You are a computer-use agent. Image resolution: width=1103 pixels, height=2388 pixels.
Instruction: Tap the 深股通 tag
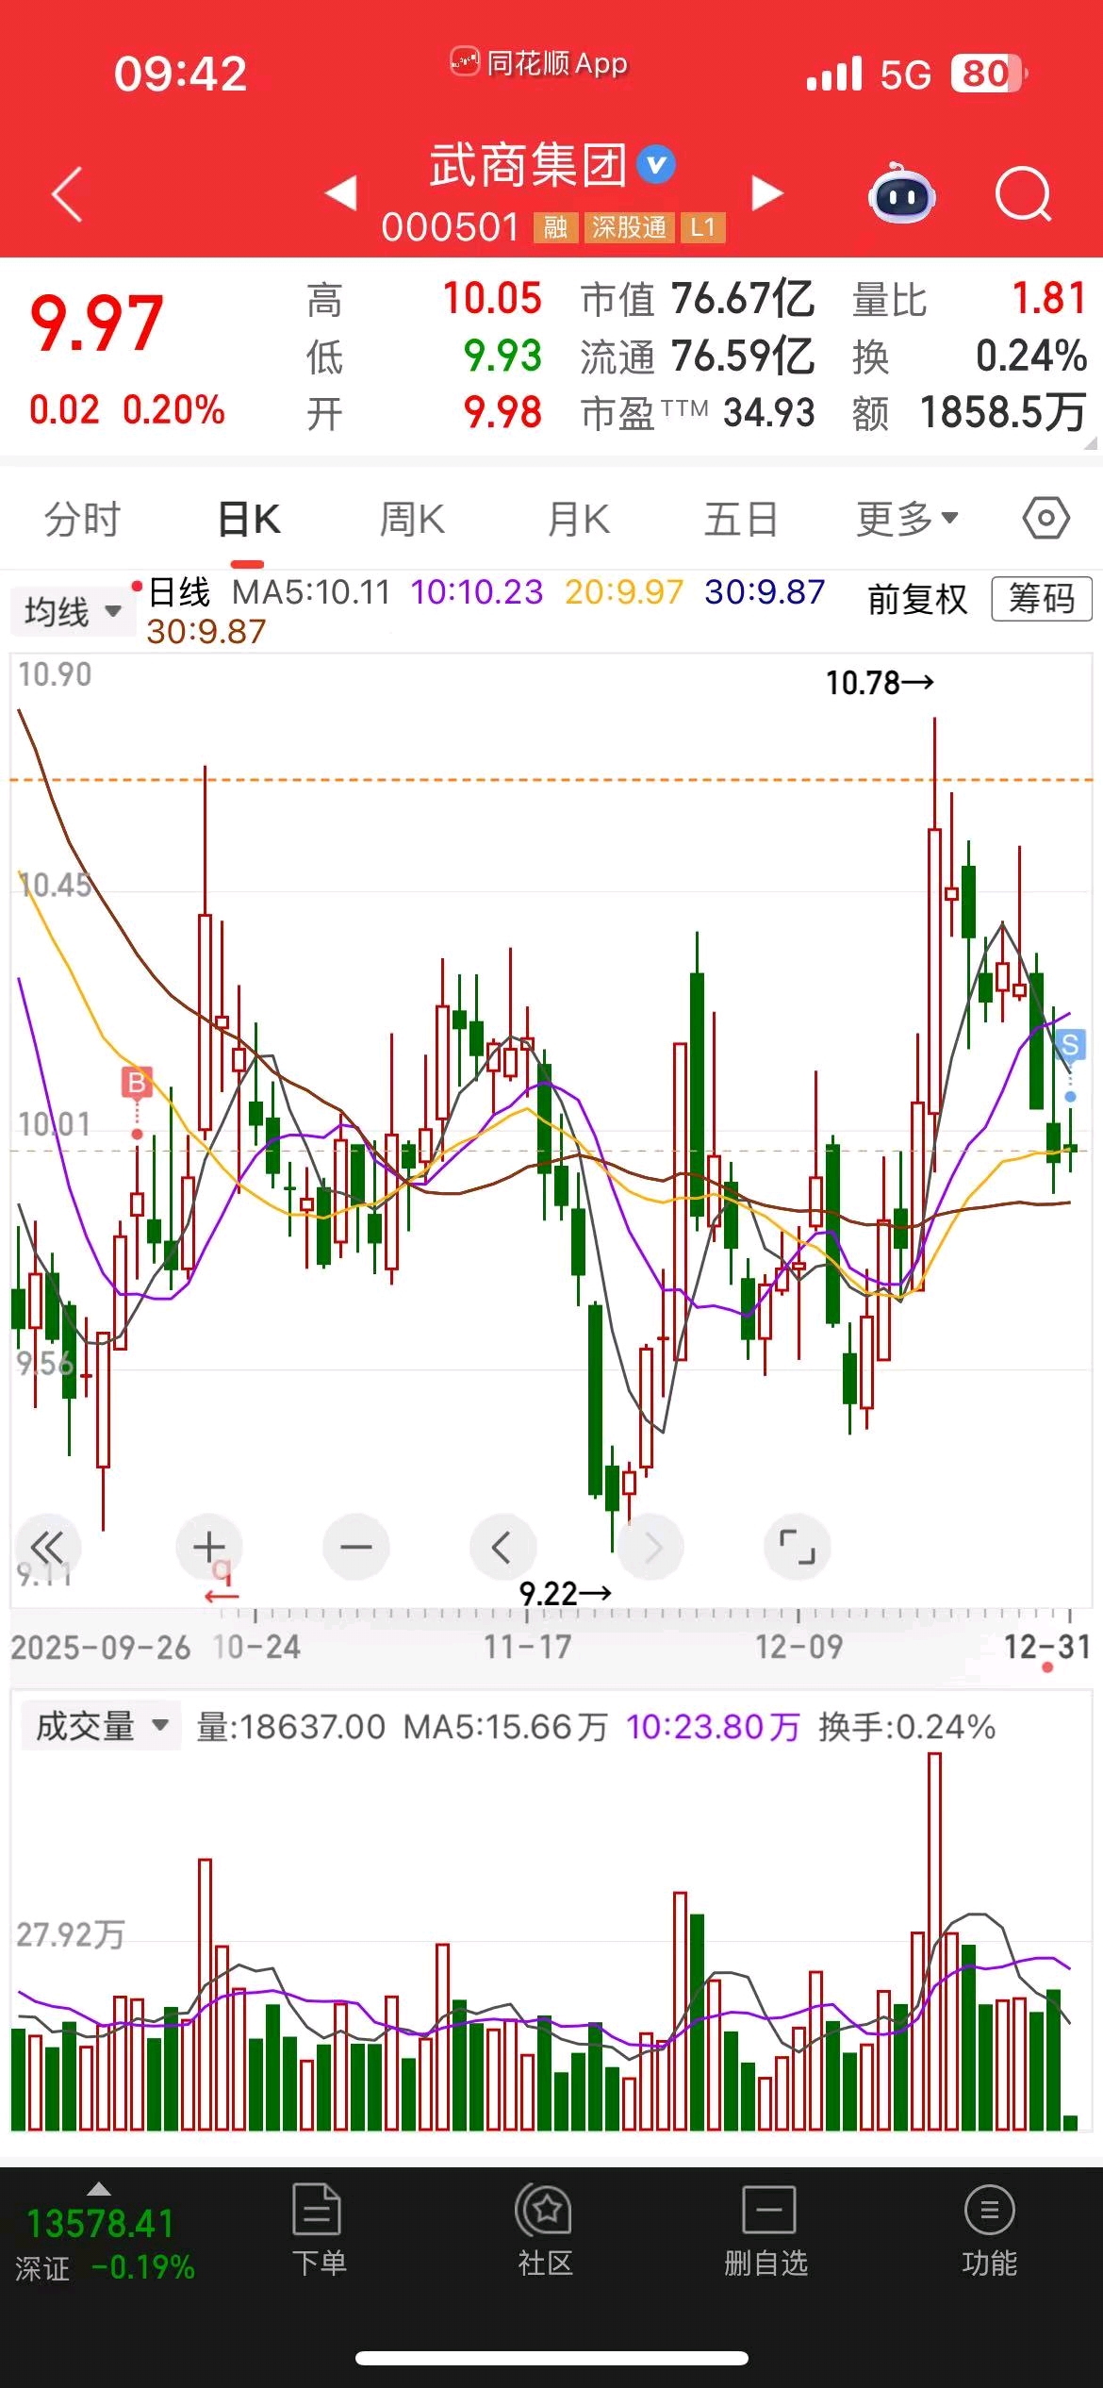point(629,227)
